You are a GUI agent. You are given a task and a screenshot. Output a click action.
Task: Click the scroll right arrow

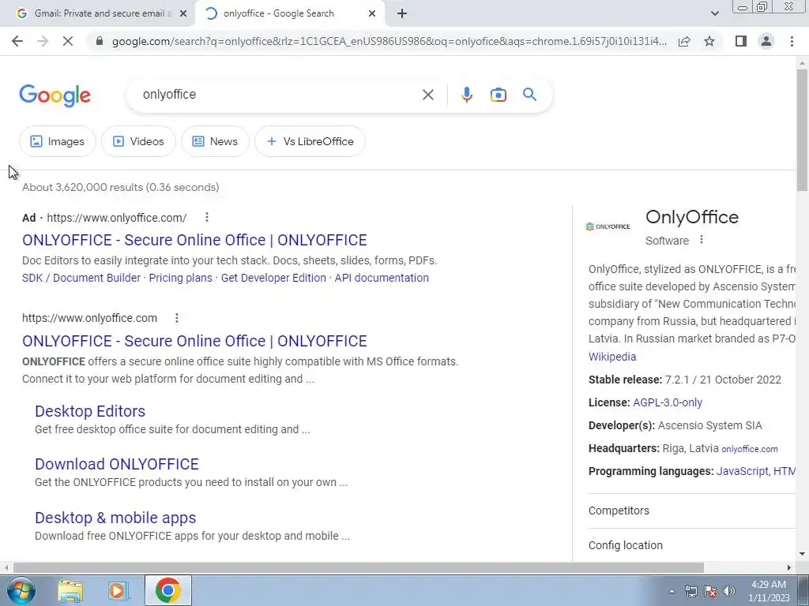click(789, 567)
